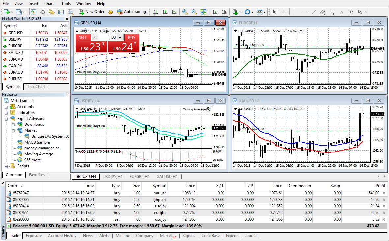Viewport: 389px width, 241px height.
Task: Click the Draw Text Label tool
Action: pyautogui.click(x=350, y=12)
